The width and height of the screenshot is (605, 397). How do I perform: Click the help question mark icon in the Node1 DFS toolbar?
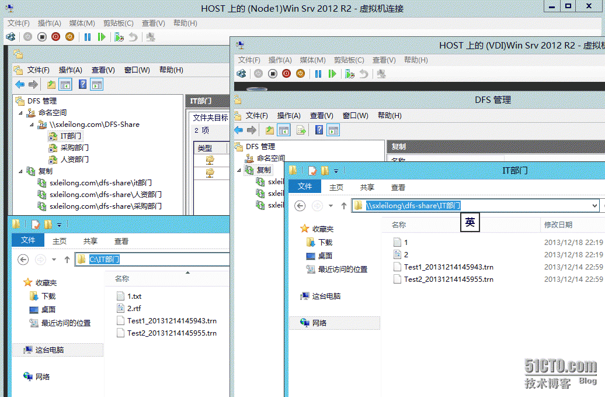(82, 84)
